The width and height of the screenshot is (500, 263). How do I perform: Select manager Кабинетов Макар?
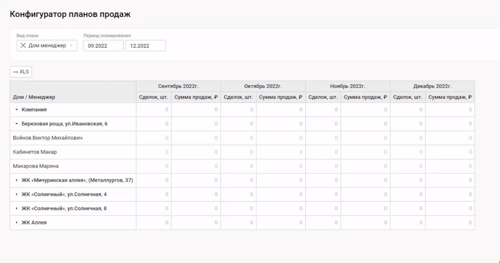pos(35,152)
